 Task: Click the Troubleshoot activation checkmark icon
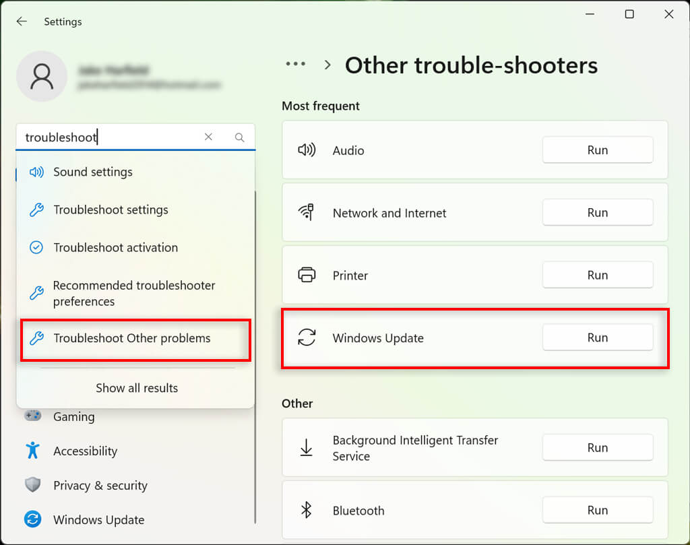[x=36, y=248]
